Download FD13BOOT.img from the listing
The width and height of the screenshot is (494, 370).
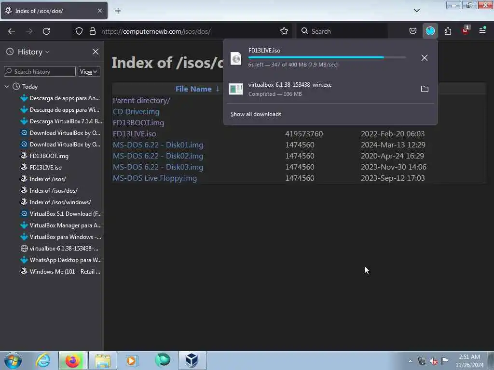(138, 123)
